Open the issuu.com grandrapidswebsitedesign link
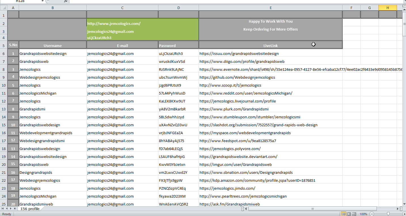Screen dimensions: 406x216 pyautogui.click(x=239, y=54)
